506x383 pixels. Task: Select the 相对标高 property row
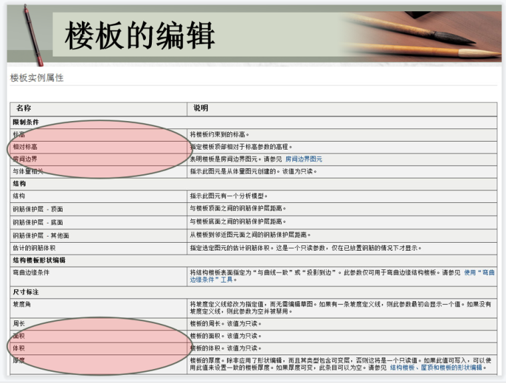point(25,147)
